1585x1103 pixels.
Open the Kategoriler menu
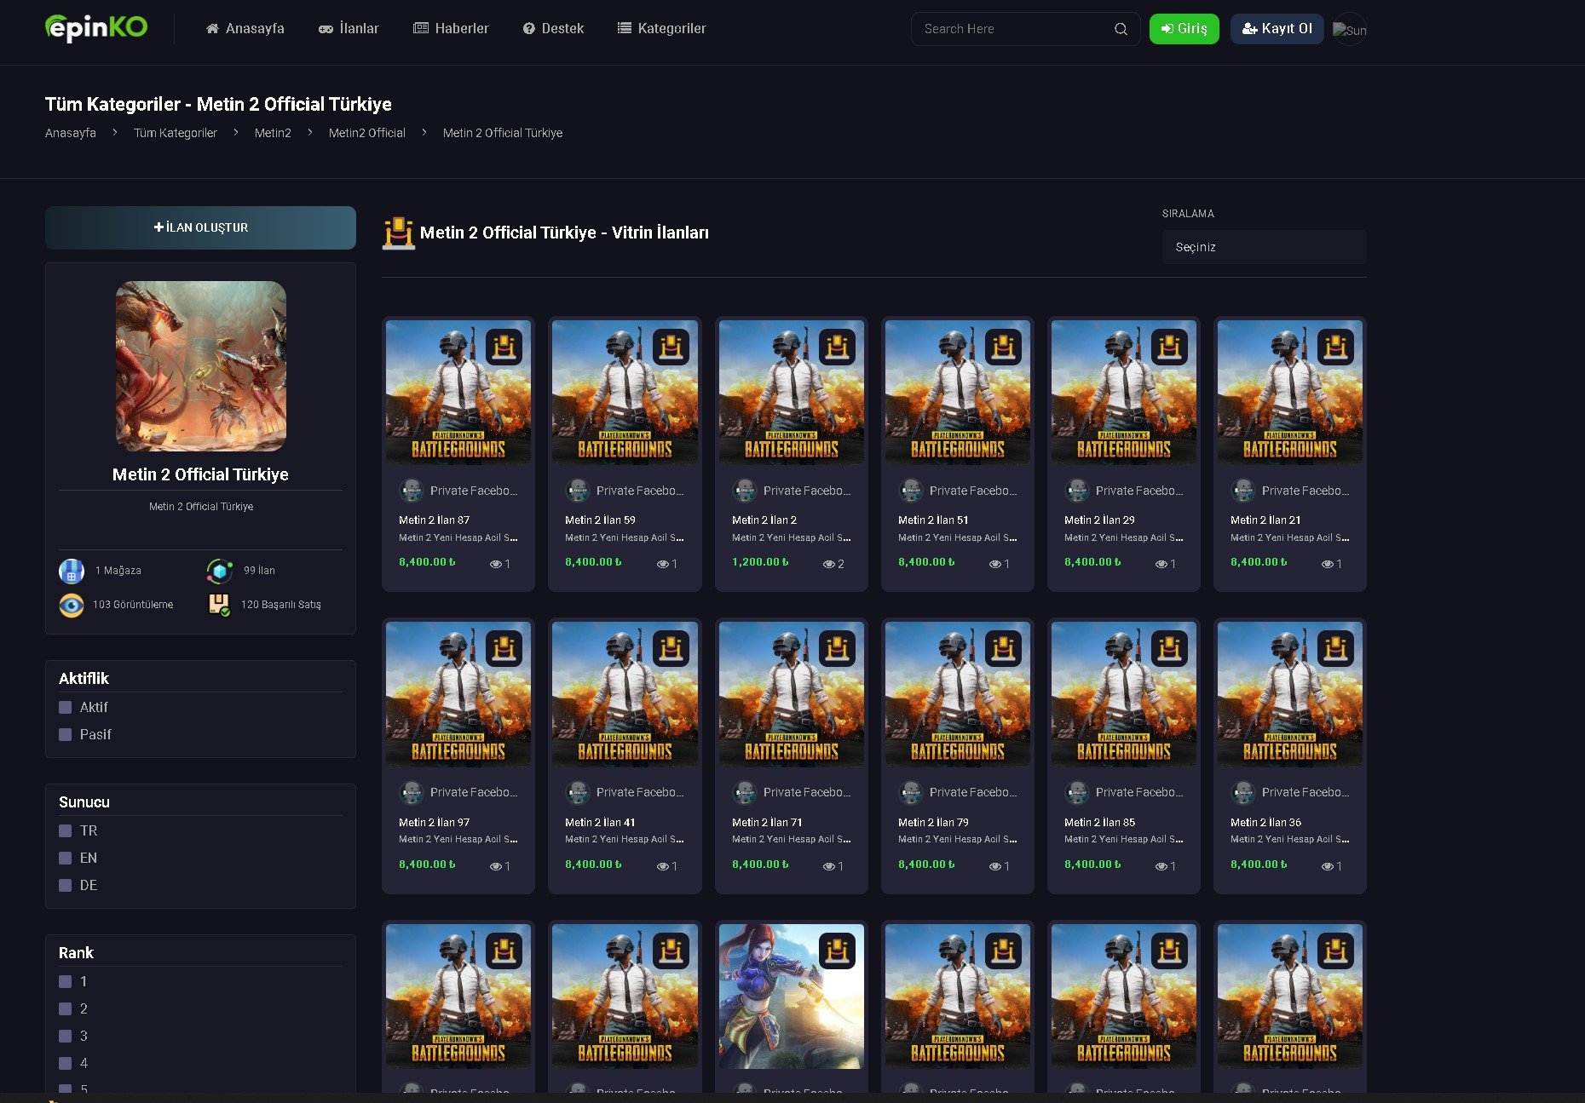pos(661,28)
